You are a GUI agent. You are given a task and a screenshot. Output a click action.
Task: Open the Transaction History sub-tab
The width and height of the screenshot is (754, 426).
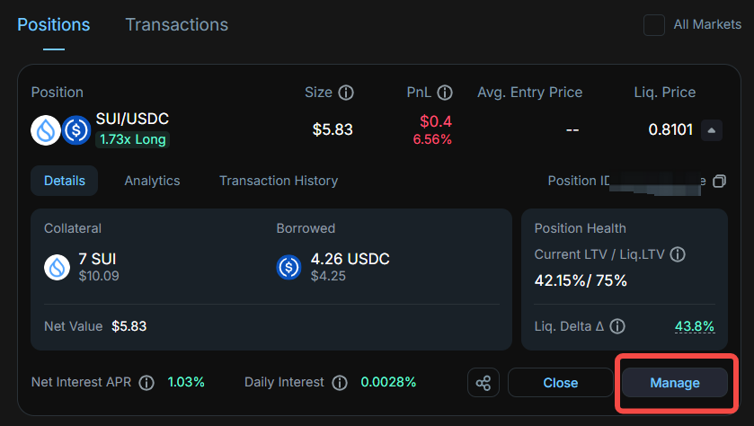tap(279, 181)
